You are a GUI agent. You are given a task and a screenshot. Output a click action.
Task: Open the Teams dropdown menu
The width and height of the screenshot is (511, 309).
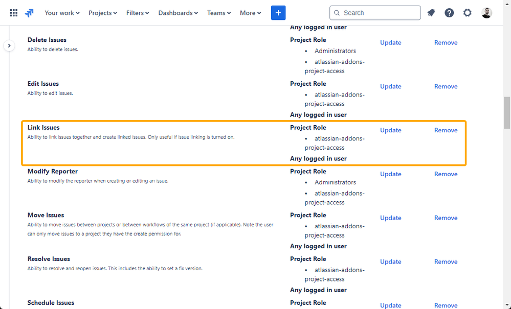[219, 13]
